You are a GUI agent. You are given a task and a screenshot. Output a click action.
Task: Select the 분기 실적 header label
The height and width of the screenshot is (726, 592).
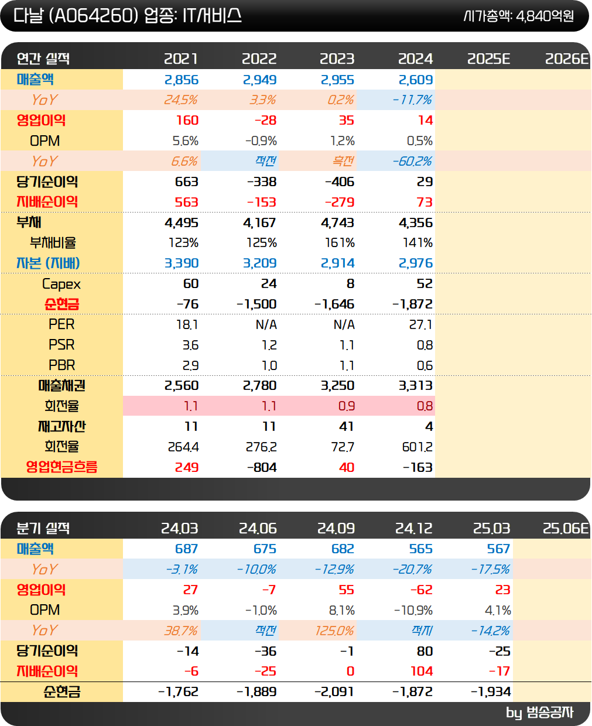[x=43, y=528]
